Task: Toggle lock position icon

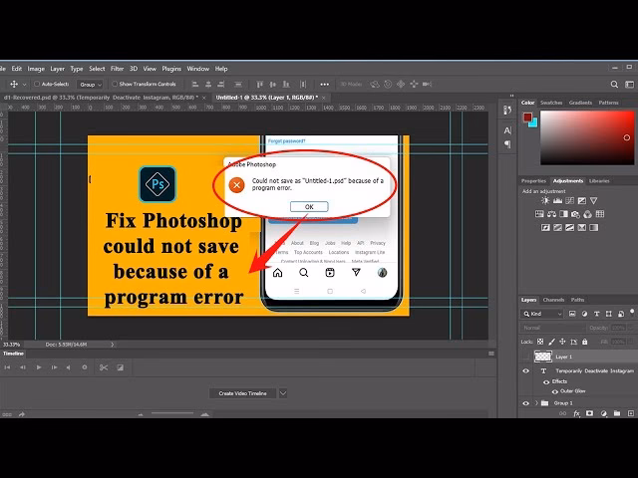Action: [x=562, y=342]
